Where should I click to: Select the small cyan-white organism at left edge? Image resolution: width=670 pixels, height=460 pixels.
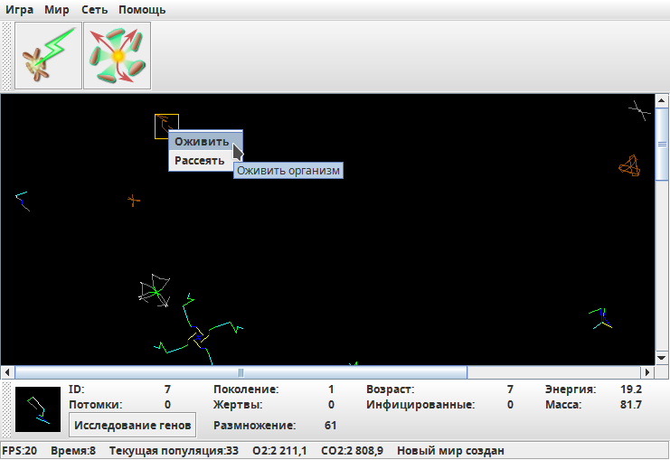(23, 202)
